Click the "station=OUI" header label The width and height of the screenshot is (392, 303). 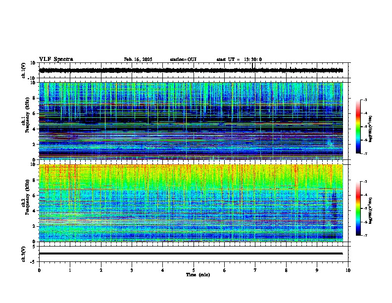[183, 59]
